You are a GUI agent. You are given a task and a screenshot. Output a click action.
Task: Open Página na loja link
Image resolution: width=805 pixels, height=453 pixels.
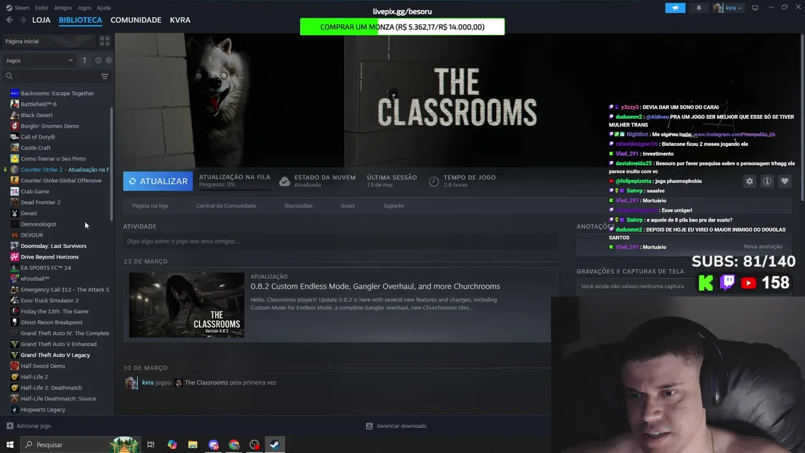pos(150,206)
